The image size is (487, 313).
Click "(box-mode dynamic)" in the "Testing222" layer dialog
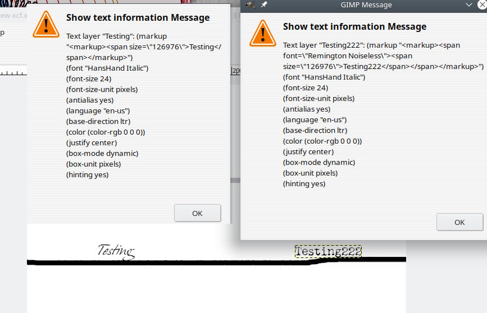click(x=319, y=162)
